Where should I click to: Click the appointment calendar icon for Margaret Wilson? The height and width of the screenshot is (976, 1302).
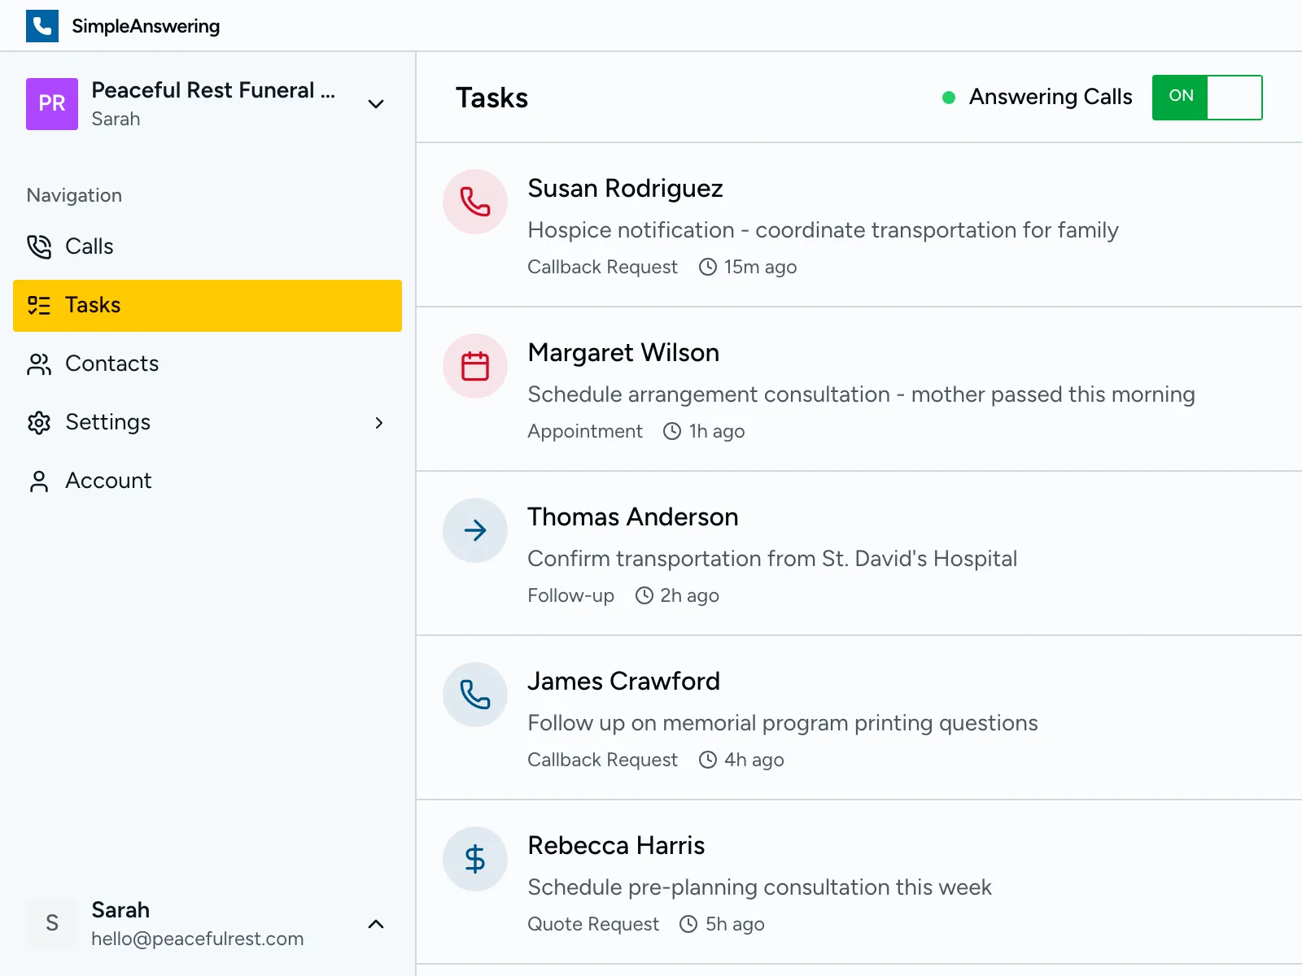(474, 366)
